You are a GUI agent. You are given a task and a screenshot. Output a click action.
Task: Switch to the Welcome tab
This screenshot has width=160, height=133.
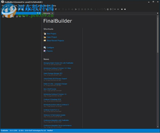(47, 13)
